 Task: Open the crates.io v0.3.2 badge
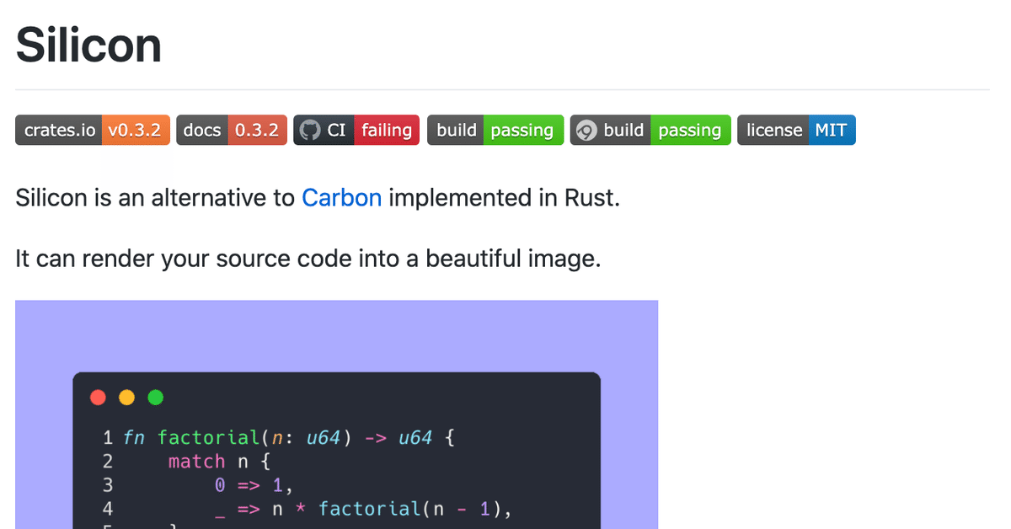(93, 131)
